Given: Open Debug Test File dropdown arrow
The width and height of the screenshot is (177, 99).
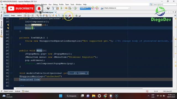Looking at the screenshot, I should click(x=72, y=8).
